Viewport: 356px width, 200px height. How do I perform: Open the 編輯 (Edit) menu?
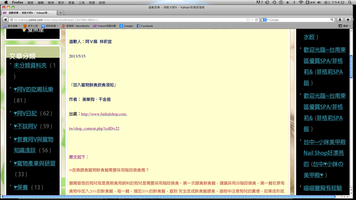click(41, 2)
